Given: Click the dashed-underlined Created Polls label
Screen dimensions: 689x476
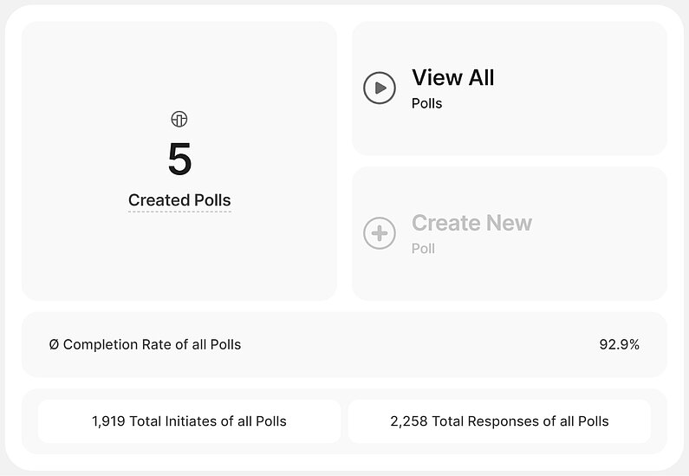Looking at the screenshot, I should coord(179,200).
